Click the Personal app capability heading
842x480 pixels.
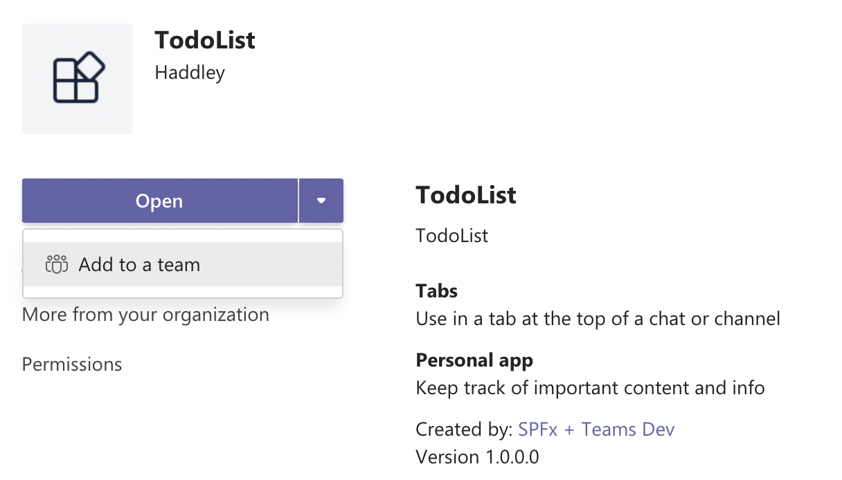click(474, 360)
